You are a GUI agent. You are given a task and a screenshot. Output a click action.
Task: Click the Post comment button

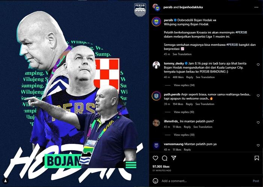[x=256, y=181]
